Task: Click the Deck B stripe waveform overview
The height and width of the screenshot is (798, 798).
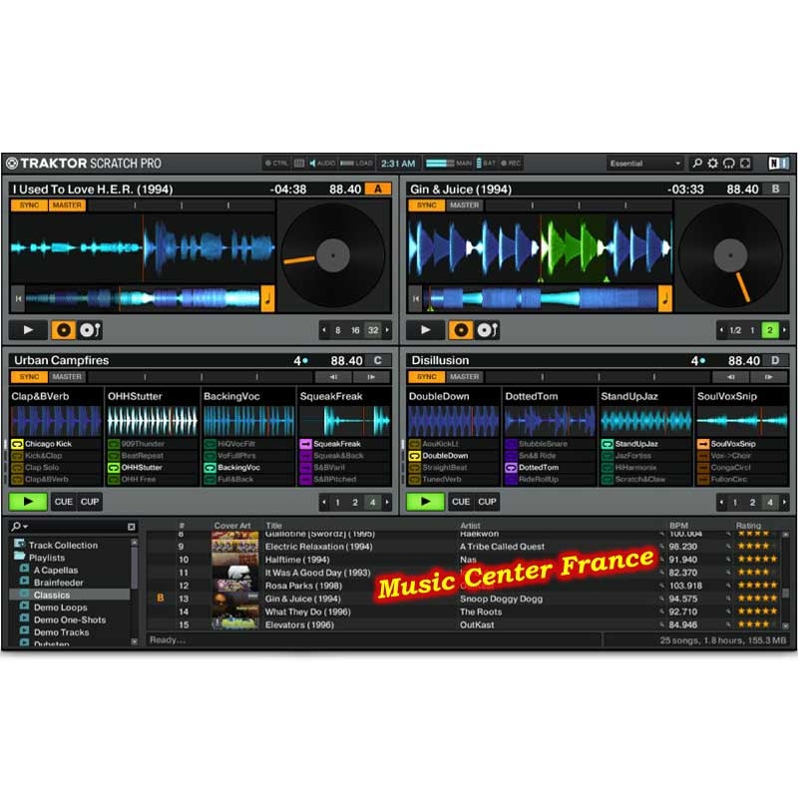Action: [539, 297]
